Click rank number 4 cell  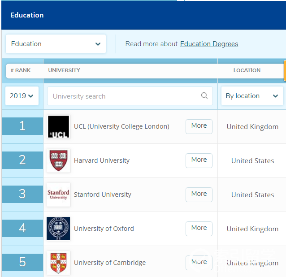point(22,228)
